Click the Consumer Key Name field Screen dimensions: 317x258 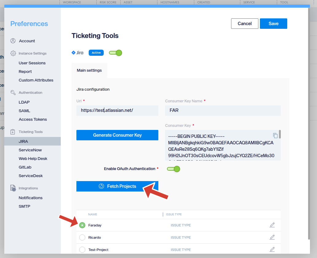[223, 110]
